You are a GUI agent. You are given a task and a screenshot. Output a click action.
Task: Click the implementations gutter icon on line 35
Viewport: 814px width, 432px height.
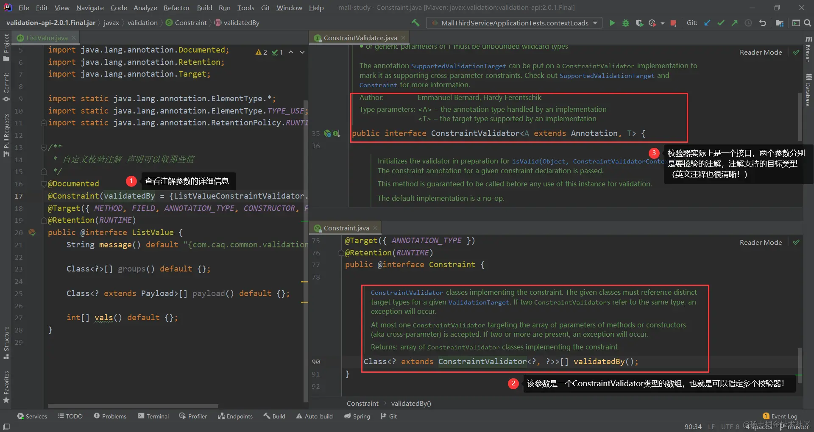pyautogui.click(x=337, y=133)
